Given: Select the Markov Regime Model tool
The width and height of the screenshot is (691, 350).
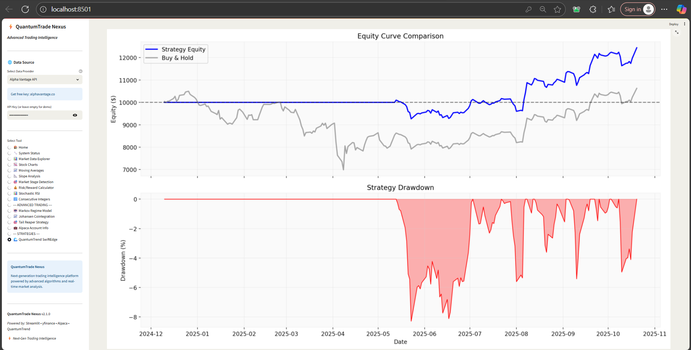Looking at the screenshot, I should (9, 211).
